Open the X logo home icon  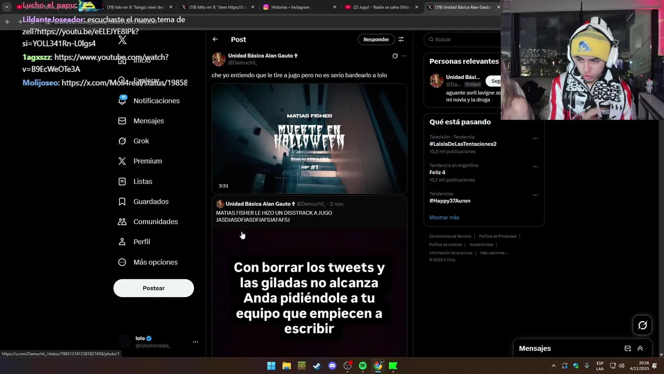tap(122, 40)
